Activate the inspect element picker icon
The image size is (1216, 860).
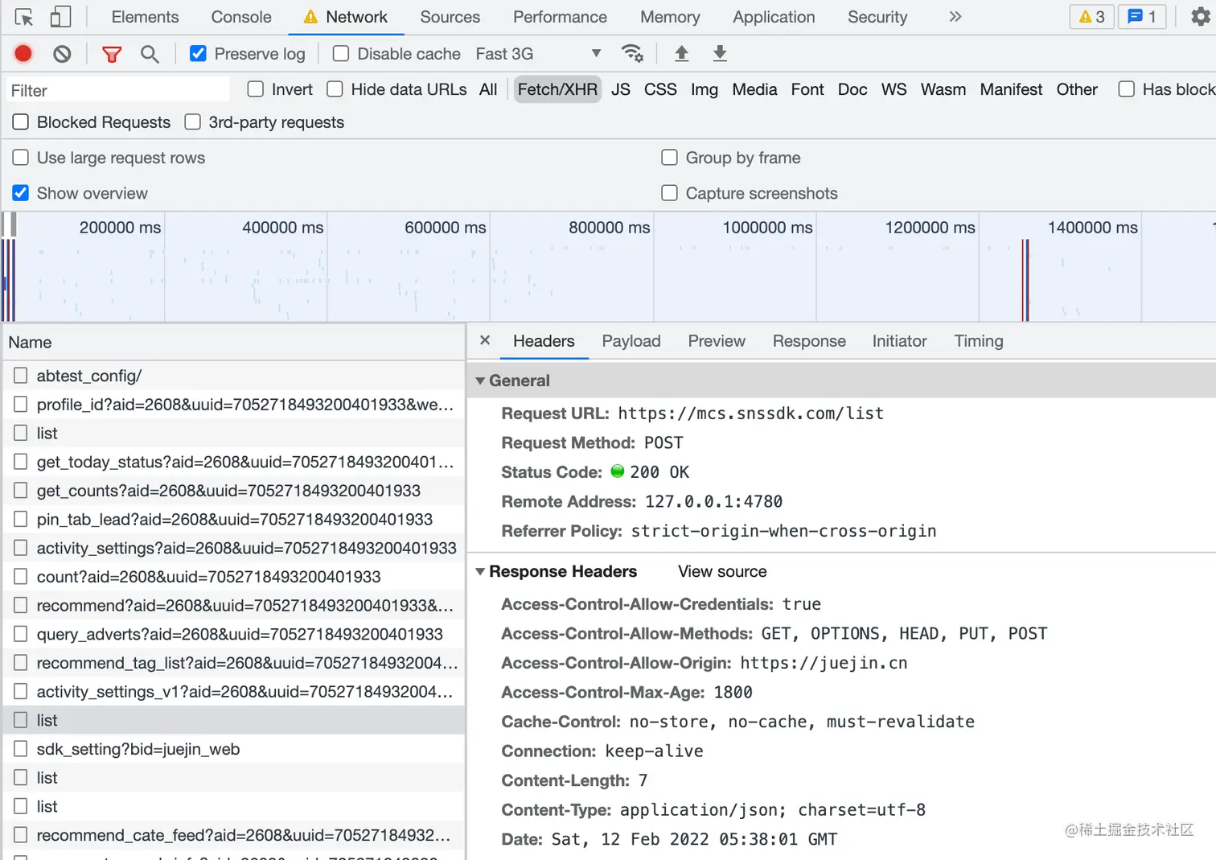(24, 17)
